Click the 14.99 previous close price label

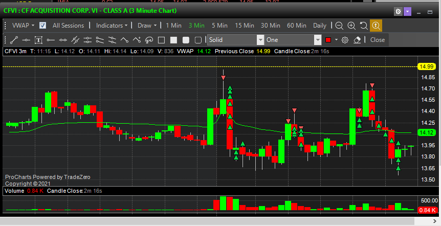click(427, 66)
